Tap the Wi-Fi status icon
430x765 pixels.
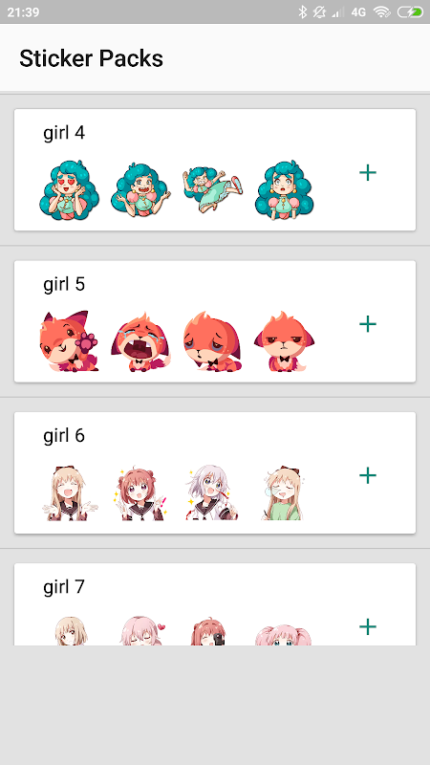coord(382,11)
